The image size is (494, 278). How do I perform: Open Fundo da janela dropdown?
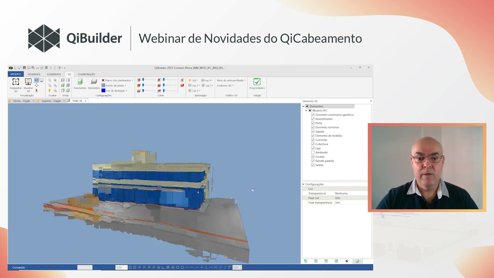coord(114,85)
